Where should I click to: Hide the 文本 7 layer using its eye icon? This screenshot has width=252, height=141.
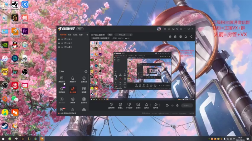point(59,43)
